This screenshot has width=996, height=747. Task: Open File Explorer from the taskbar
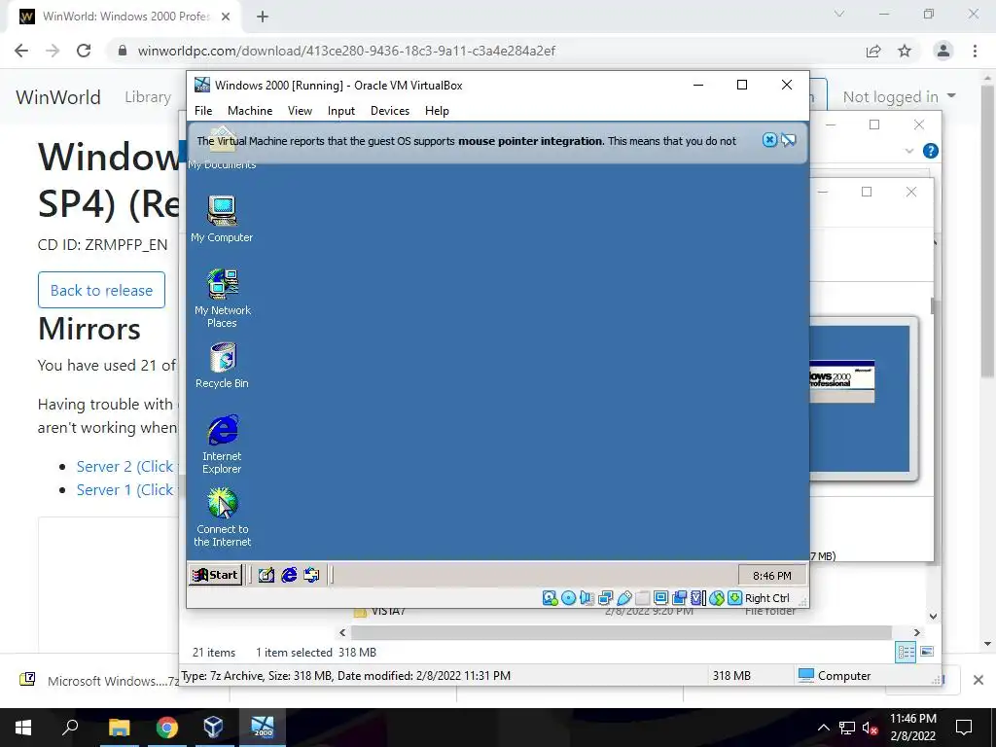click(x=119, y=728)
